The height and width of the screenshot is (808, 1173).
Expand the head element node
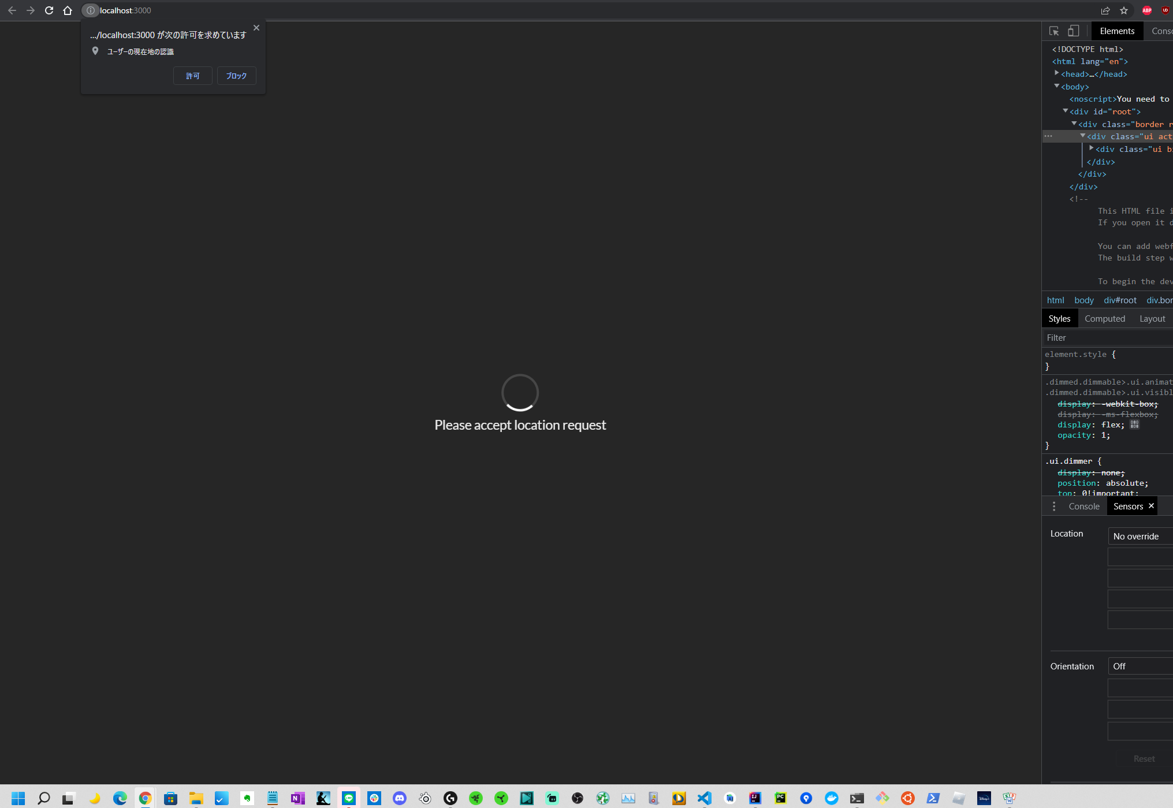(1056, 73)
